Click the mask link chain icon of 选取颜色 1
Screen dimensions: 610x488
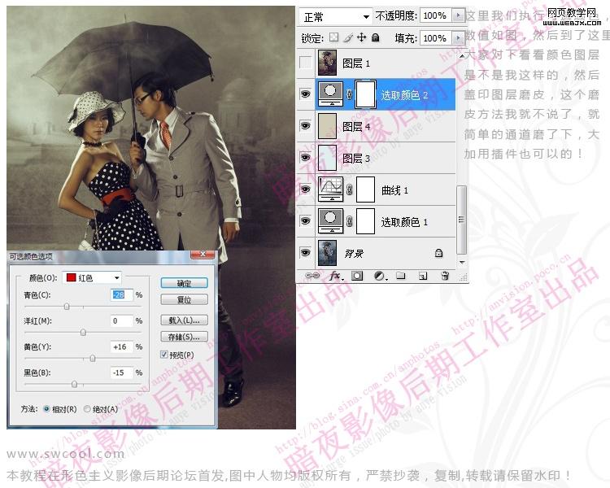click(350, 221)
